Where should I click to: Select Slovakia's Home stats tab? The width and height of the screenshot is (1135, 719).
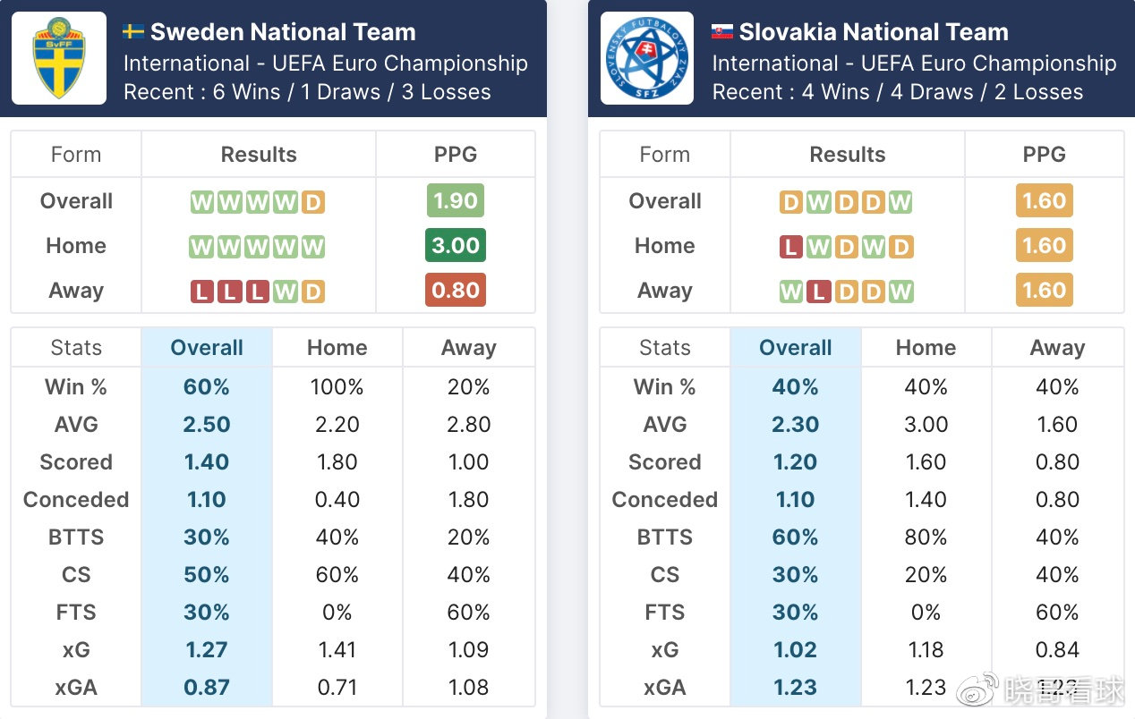click(926, 348)
